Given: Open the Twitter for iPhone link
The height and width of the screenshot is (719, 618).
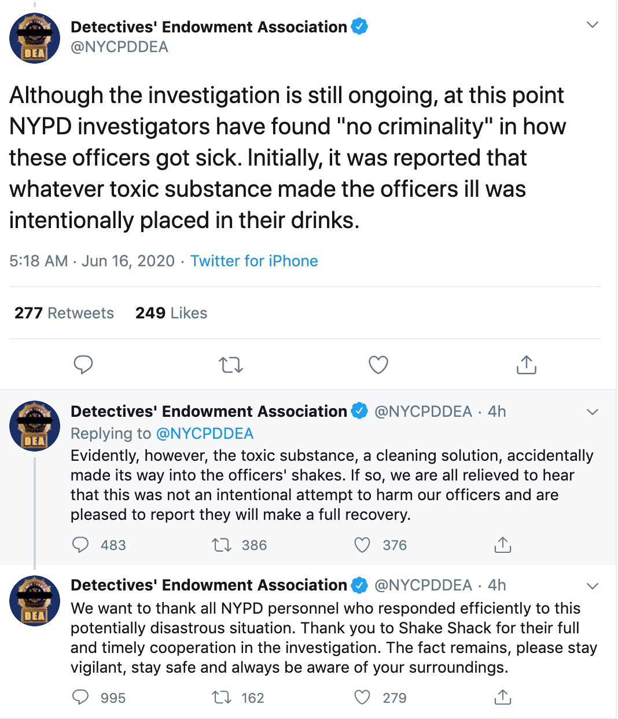Looking at the screenshot, I should (254, 261).
